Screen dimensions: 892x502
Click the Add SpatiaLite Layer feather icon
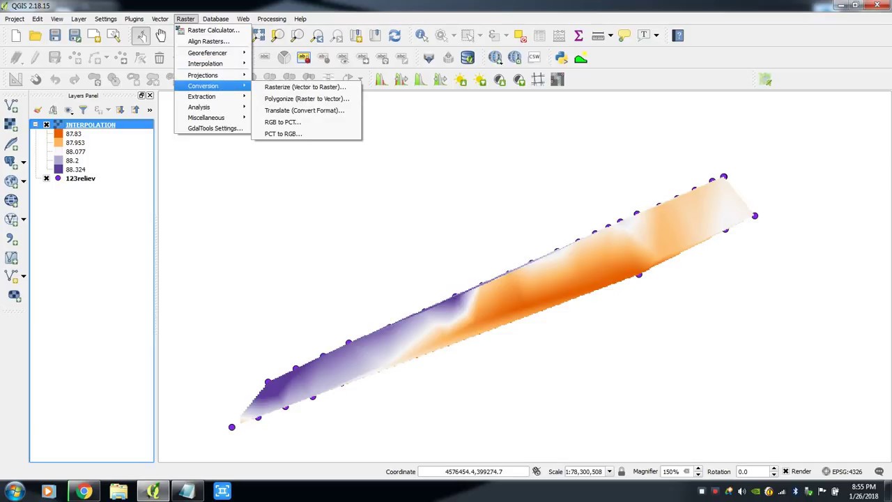tap(10, 144)
